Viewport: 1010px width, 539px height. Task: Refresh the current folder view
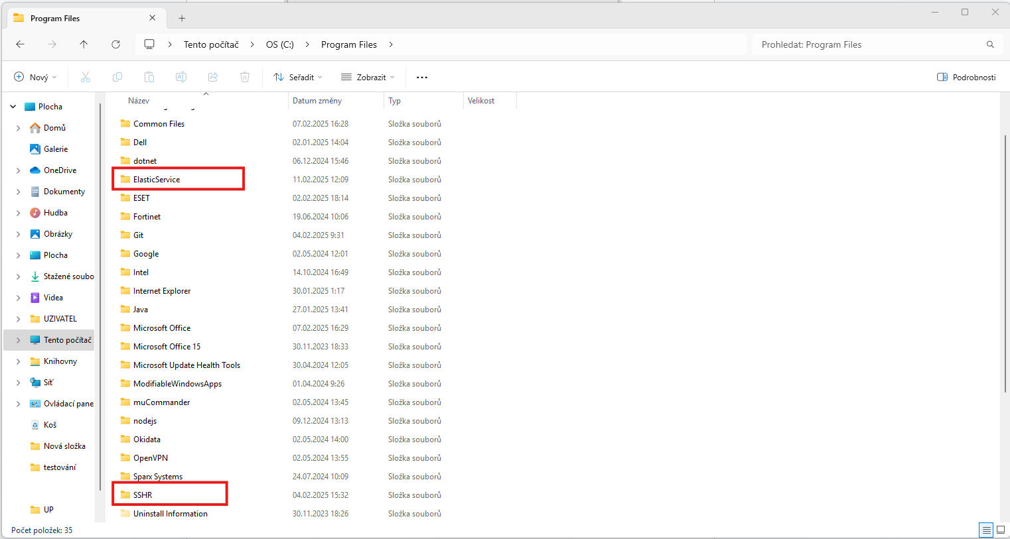click(115, 44)
